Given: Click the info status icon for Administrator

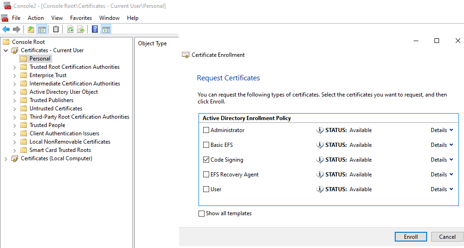Looking at the screenshot, I should pos(319,130).
